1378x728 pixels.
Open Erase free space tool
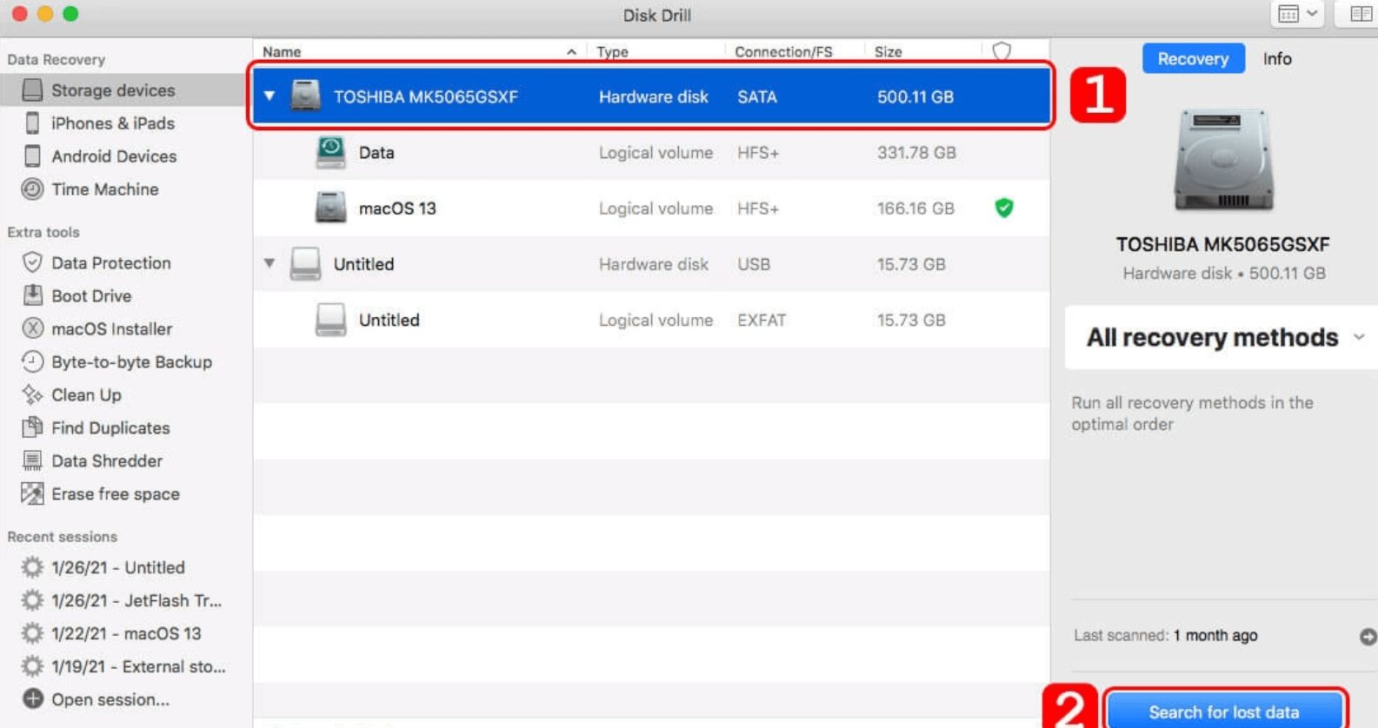click(x=115, y=494)
